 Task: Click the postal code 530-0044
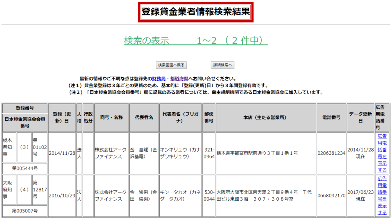[209, 196]
